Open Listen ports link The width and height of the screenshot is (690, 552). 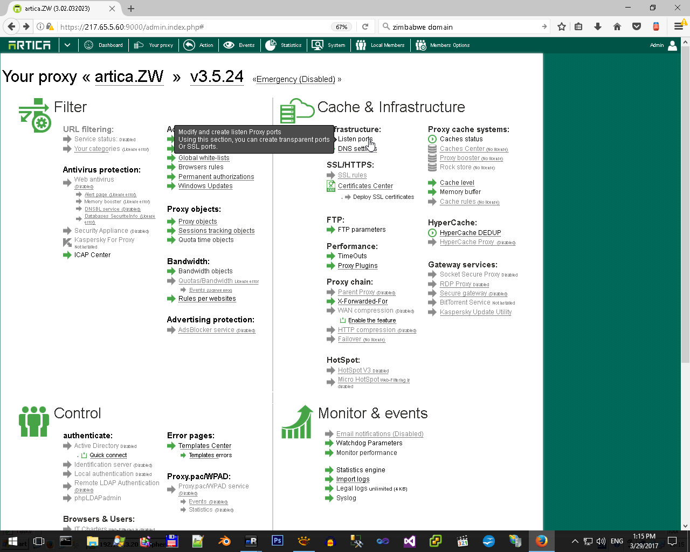click(355, 139)
